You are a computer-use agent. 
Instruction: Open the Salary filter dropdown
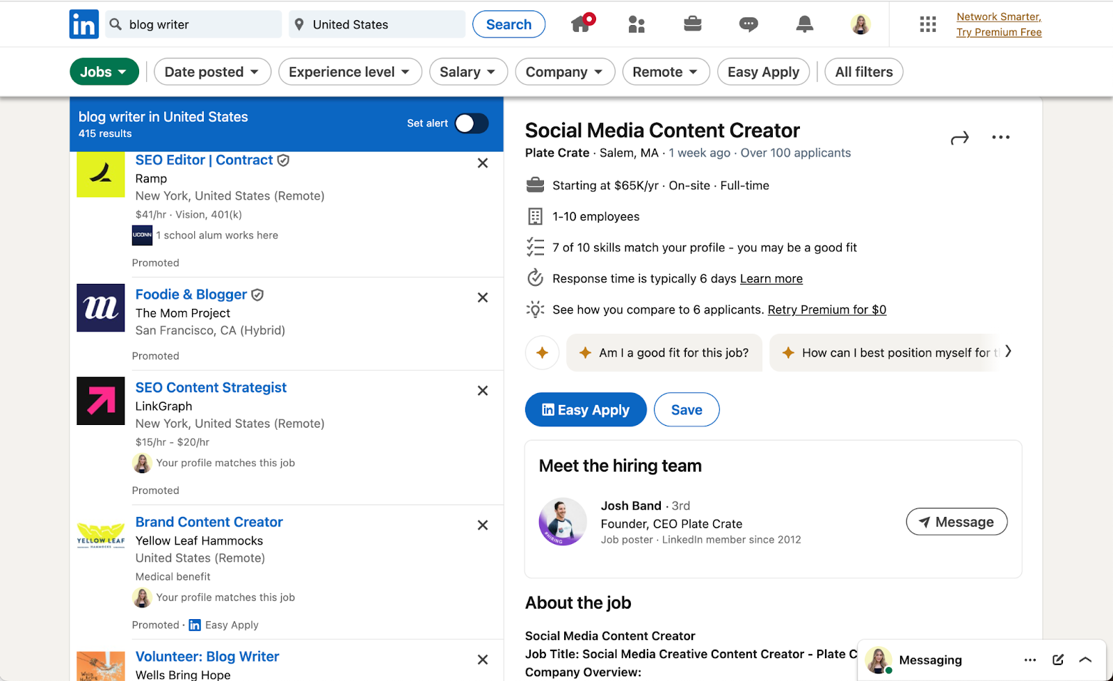468,72
